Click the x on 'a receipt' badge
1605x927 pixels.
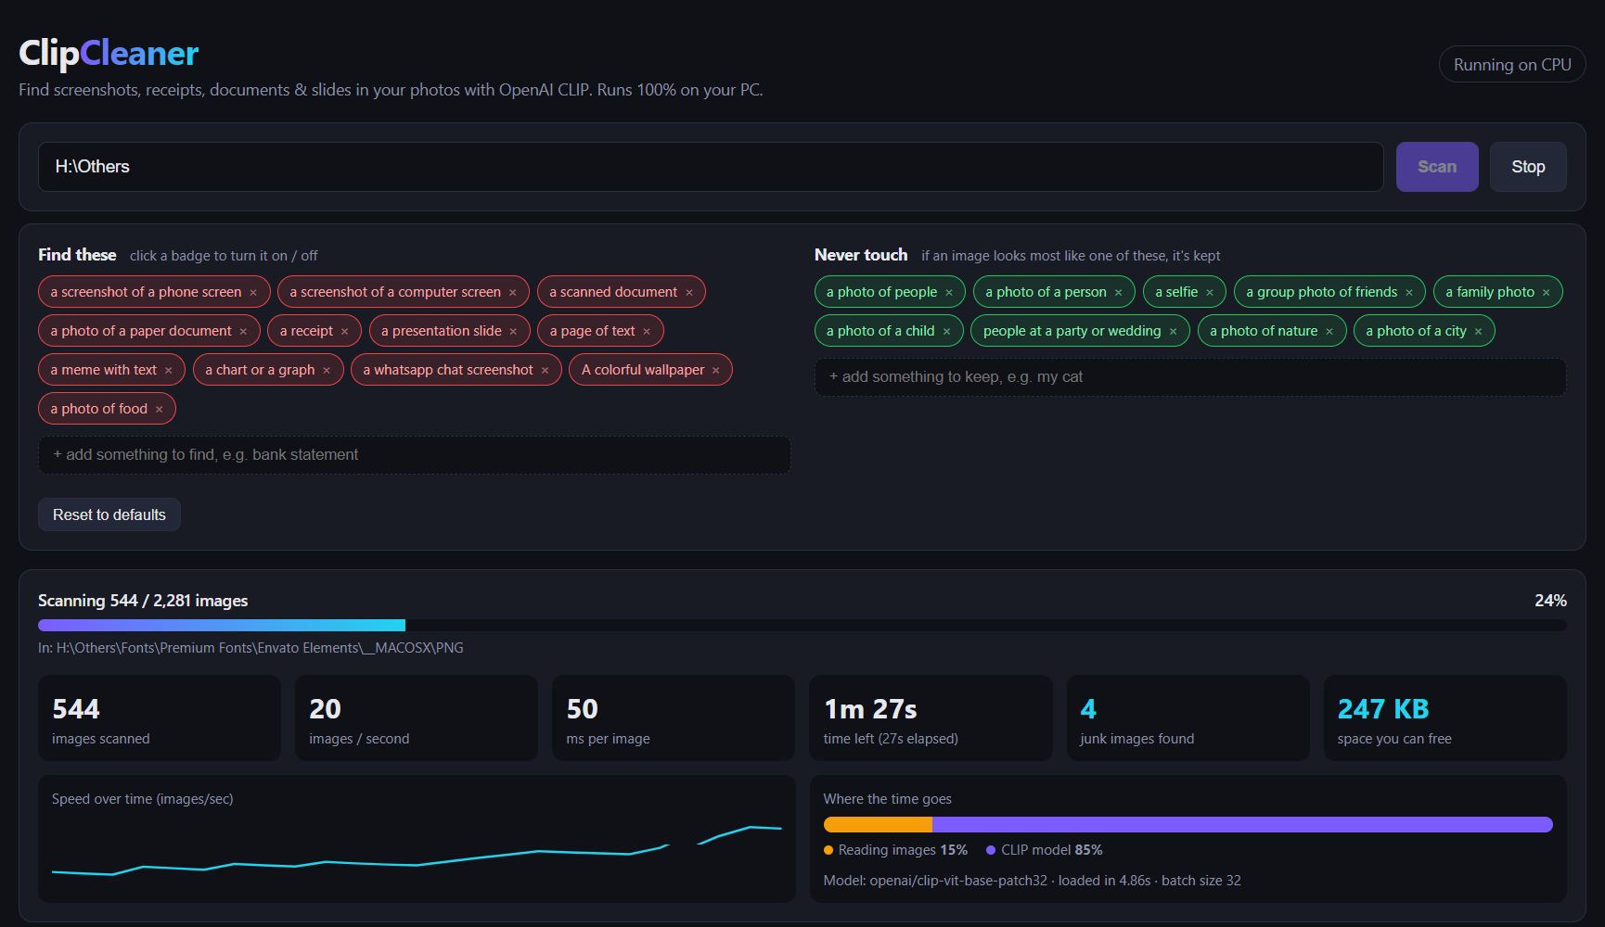[344, 332]
